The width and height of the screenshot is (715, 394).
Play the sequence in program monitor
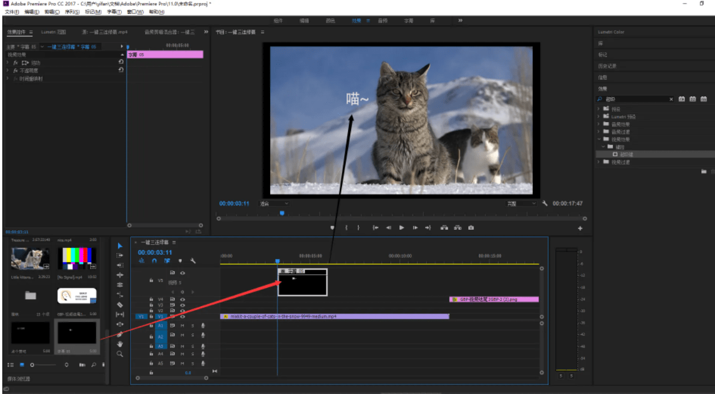tap(402, 228)
